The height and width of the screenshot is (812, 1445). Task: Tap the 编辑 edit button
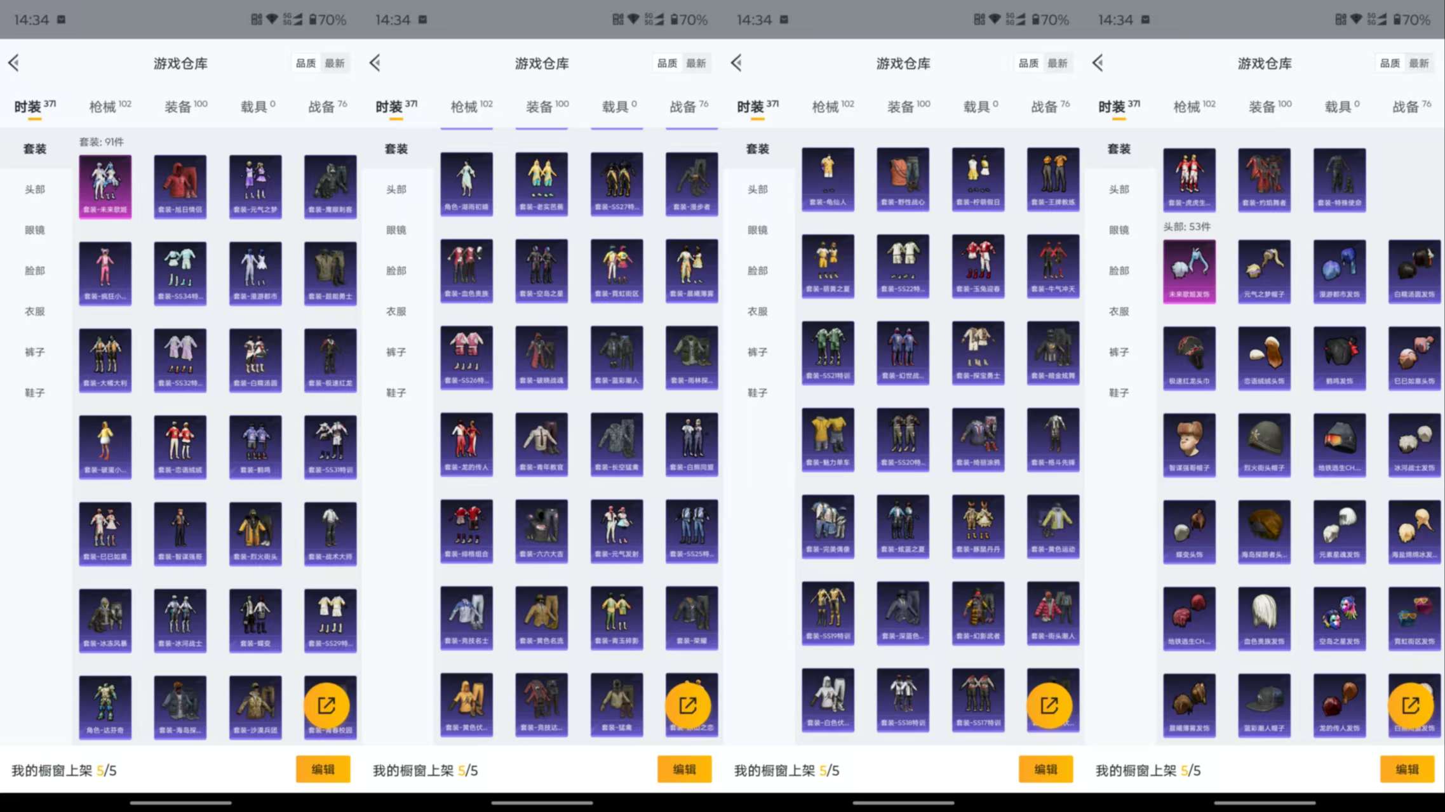point(323,769)
